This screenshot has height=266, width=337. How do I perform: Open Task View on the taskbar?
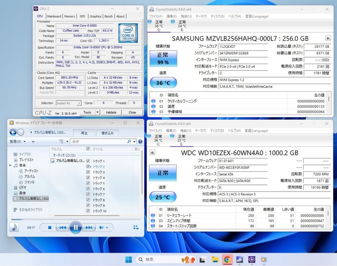coord(202,259)
